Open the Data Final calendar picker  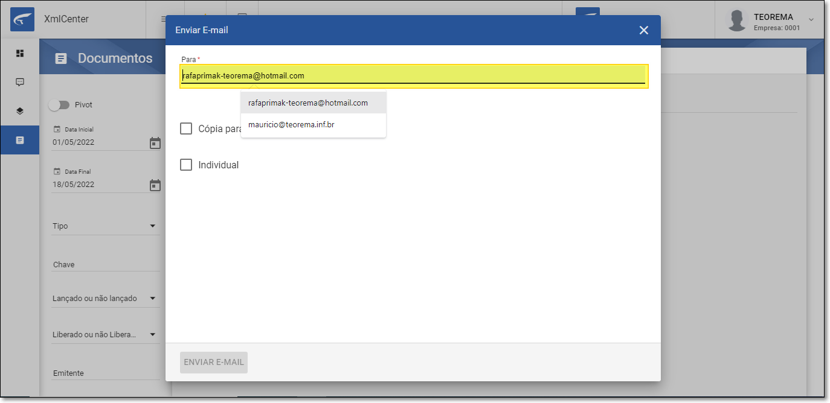(155, 185)
